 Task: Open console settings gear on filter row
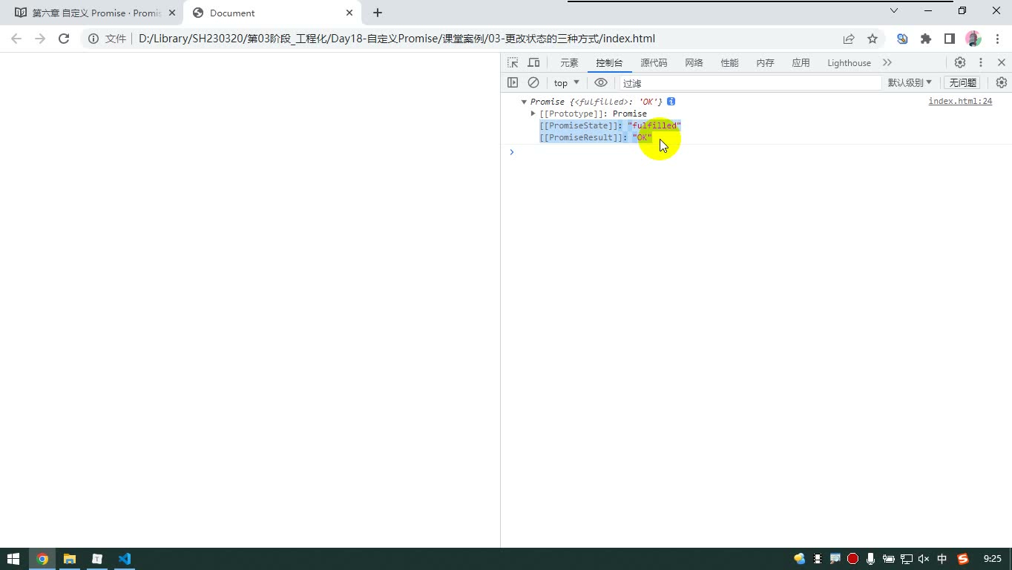1002,82
